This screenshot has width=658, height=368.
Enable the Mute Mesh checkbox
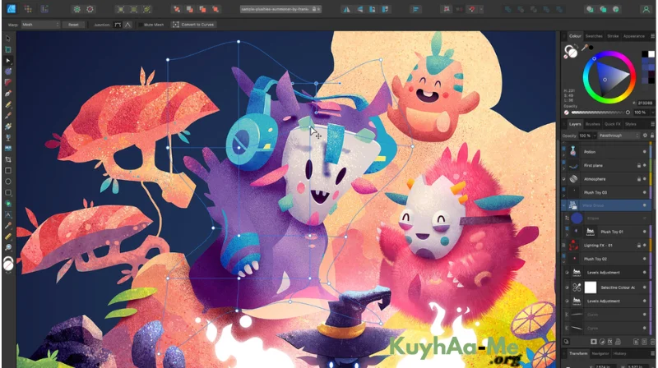(141, 25)
